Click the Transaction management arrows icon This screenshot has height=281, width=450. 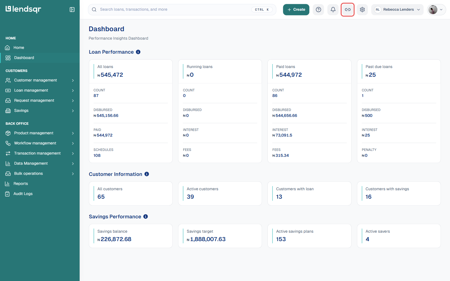tap(8, 153)
